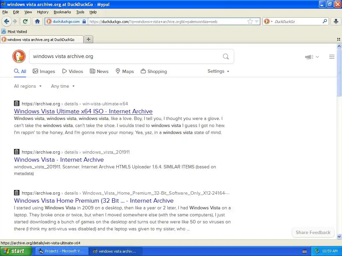Expand the chevron beside the megaphone
342x256 pixels.
(317, 57)
